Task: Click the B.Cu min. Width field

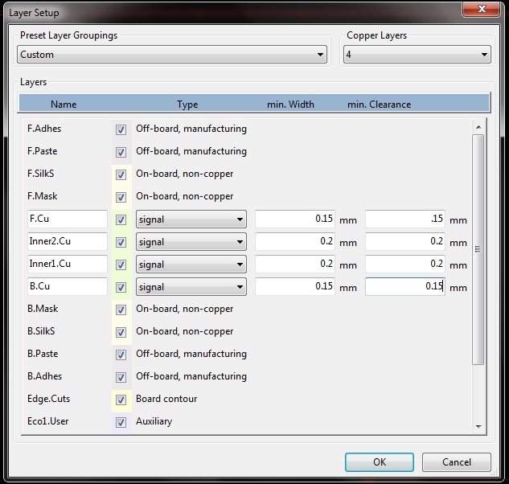Action: (x=294, y=287)
